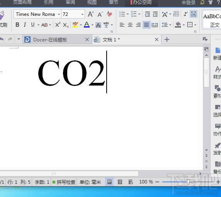
Task: Expand bullet list dropdown arrow
Action: (x=127, y=14)
